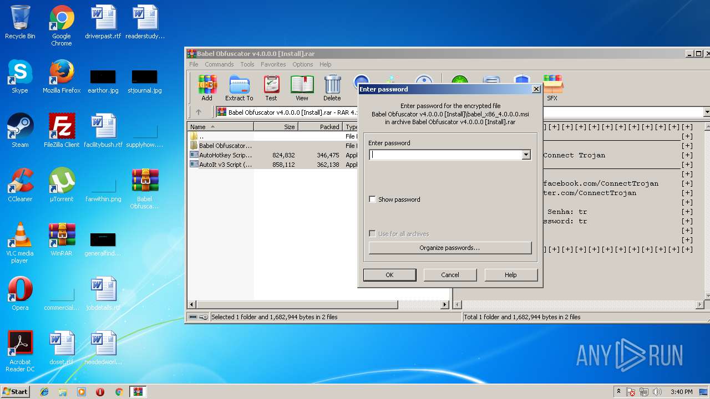The height and width of the screenshot is (399, 710).
Task: Run the Test archive tool
Action: [x=271, y=88]
